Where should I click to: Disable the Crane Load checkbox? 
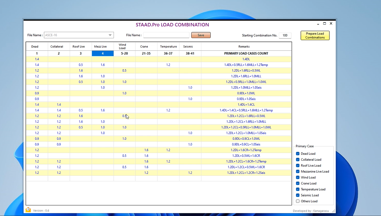click(298, 183)
